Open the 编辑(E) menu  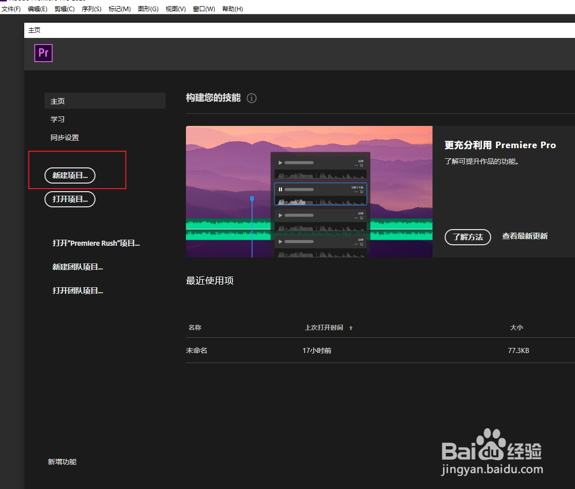tap(37, 9)
